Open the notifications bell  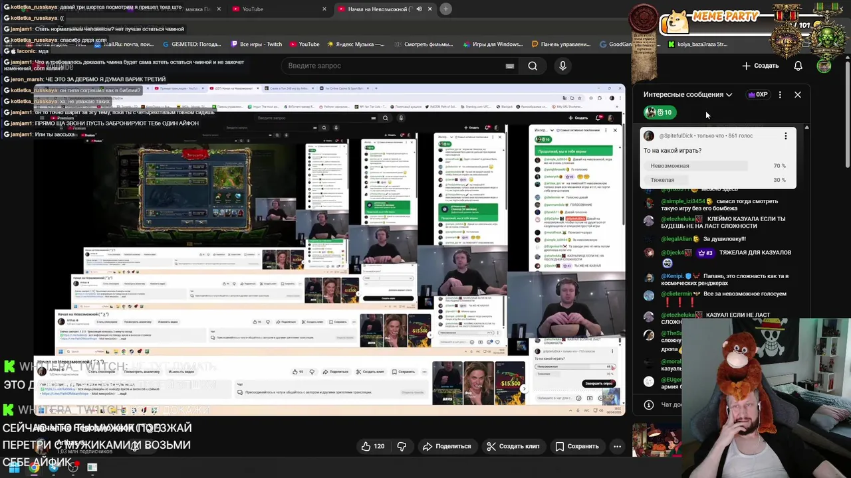point(798,66)
